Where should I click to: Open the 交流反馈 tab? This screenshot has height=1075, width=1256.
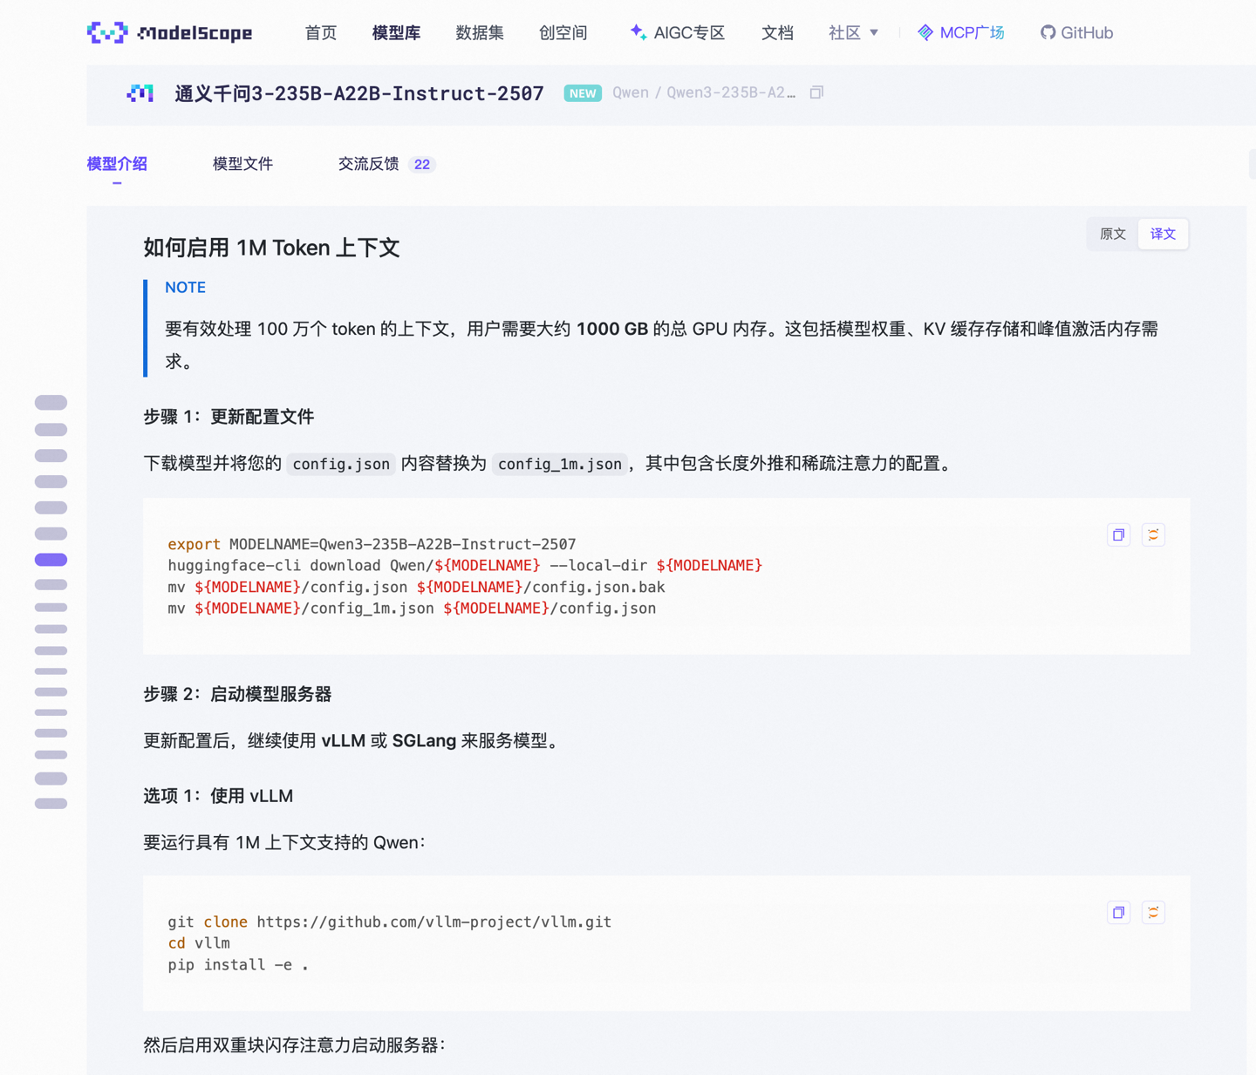pyautogui.click(x=369, y=164)
